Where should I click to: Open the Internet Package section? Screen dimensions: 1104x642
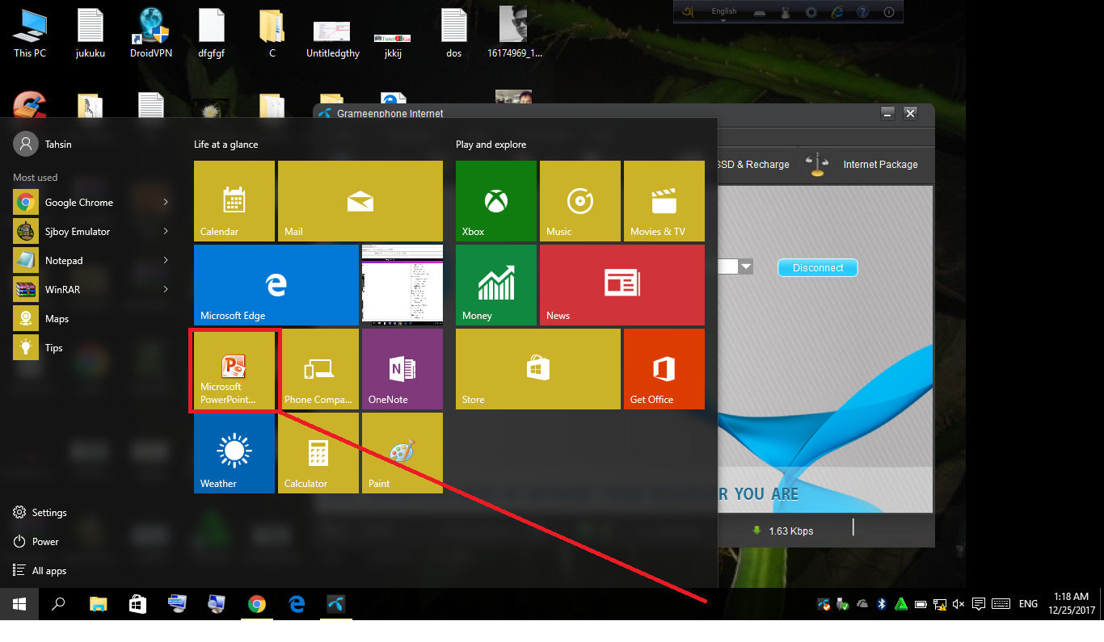[879, 165]
